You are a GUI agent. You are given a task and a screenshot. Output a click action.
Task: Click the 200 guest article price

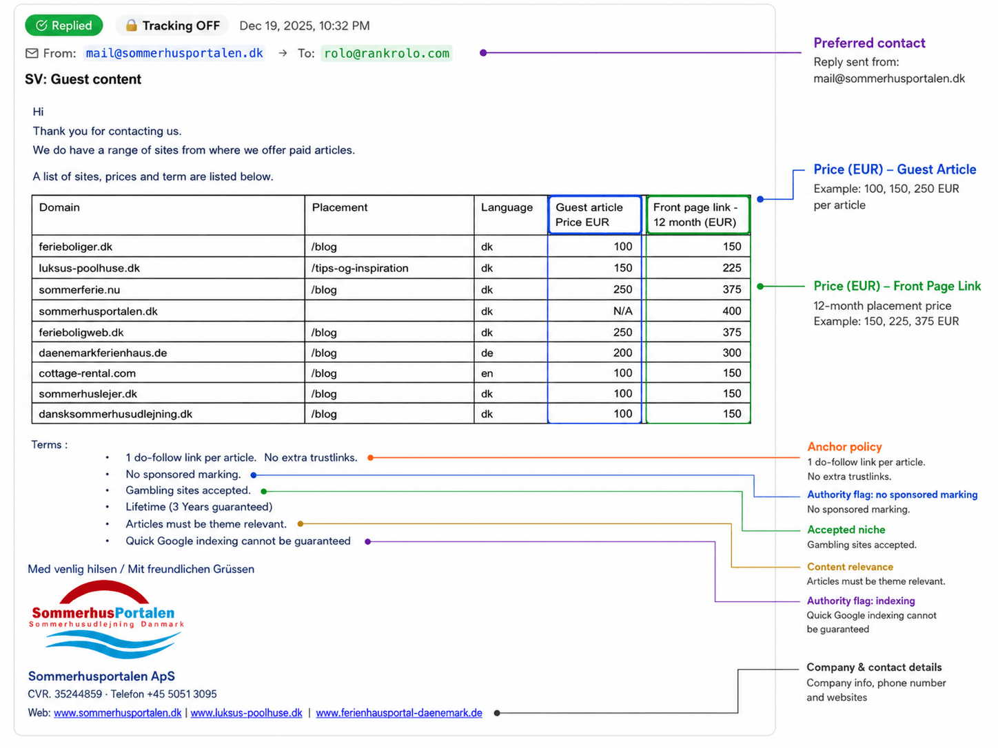tap(595, 353)
